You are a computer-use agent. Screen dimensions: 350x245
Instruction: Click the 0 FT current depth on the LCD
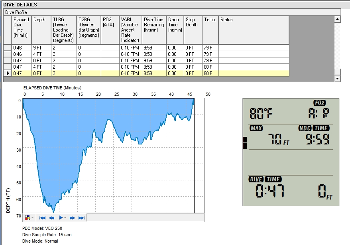(x=325, y=192)
